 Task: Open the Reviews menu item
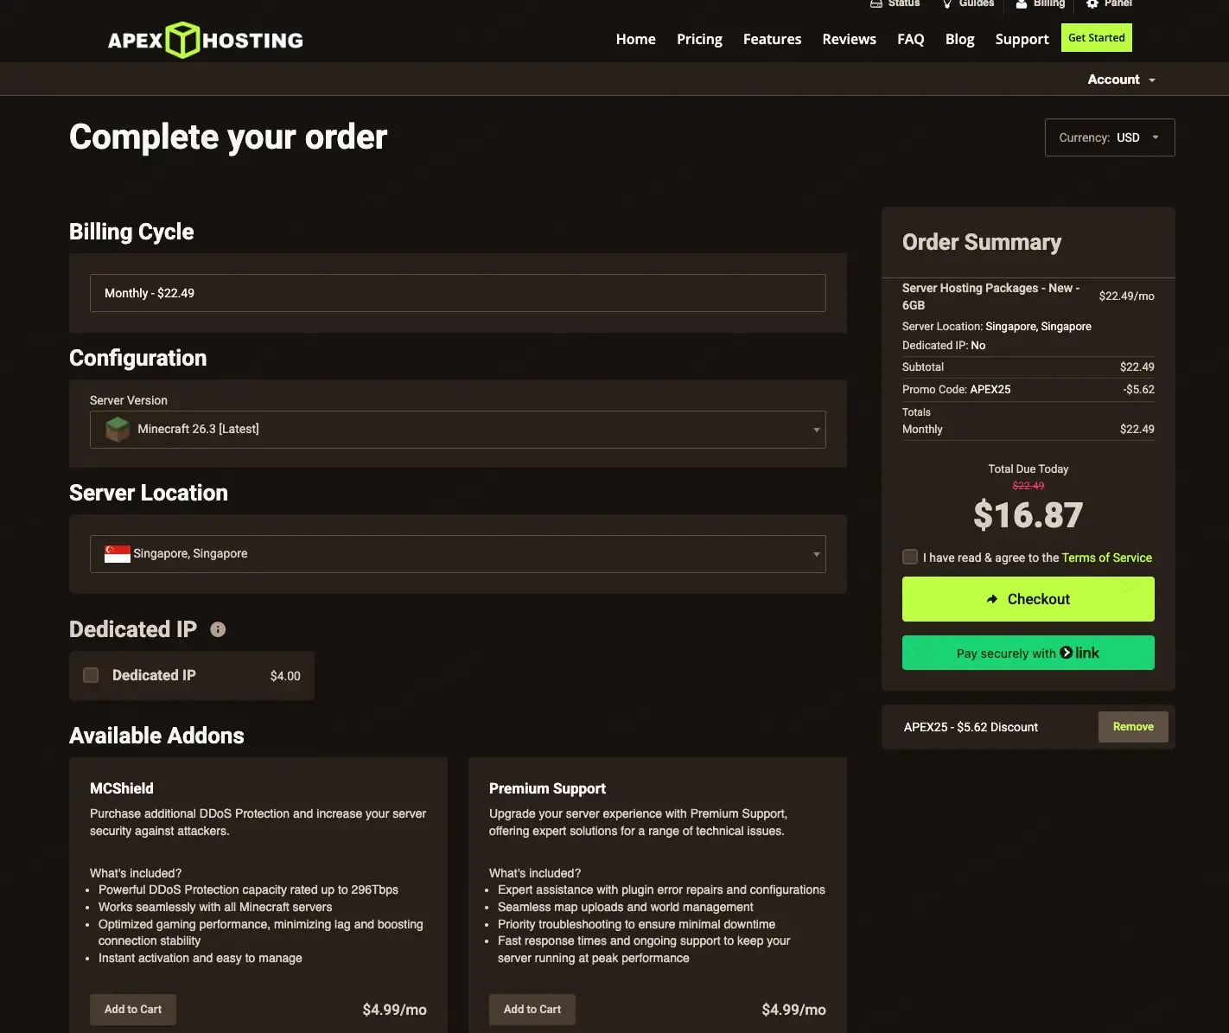pyautogui.click(x=849, y=40)
